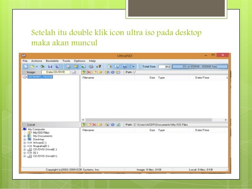
Task: Select Nugraha(D:) drive label
Action: coord(41,146)
